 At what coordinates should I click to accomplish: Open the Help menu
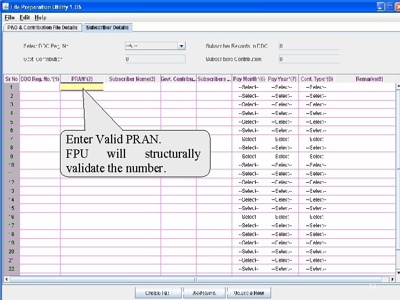click(41, 18)
